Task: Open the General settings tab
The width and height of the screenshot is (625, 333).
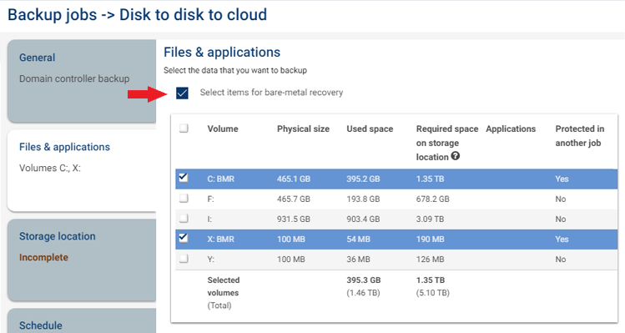Action: coord(82,81)
